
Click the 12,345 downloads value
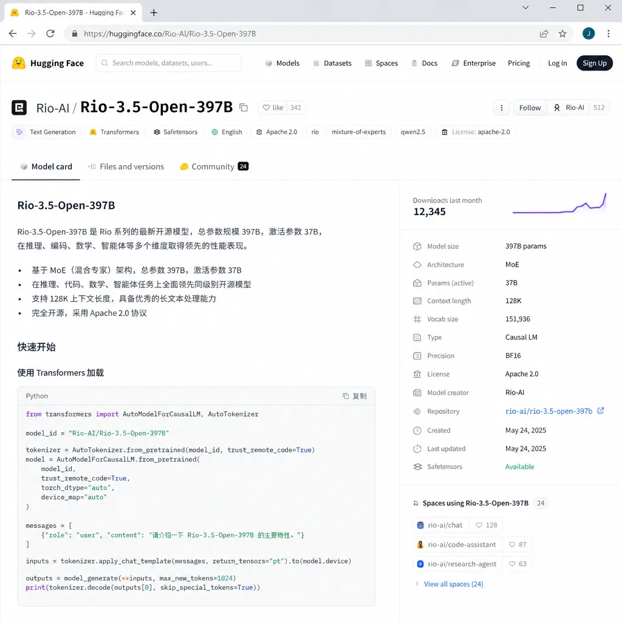point(429,212)
